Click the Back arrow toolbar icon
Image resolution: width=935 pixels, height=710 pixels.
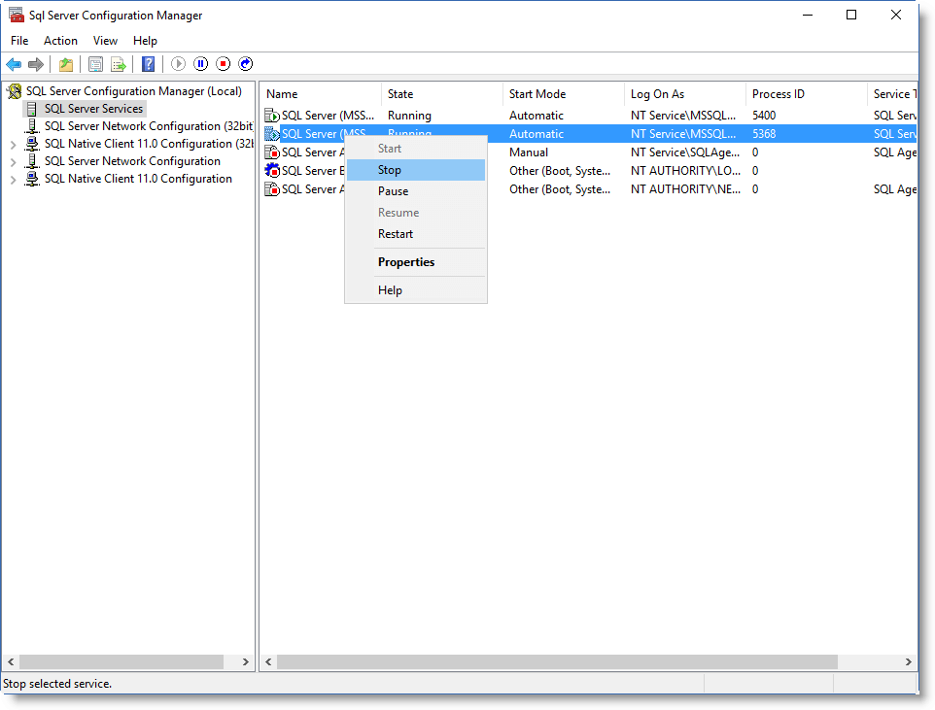(14, 64)
